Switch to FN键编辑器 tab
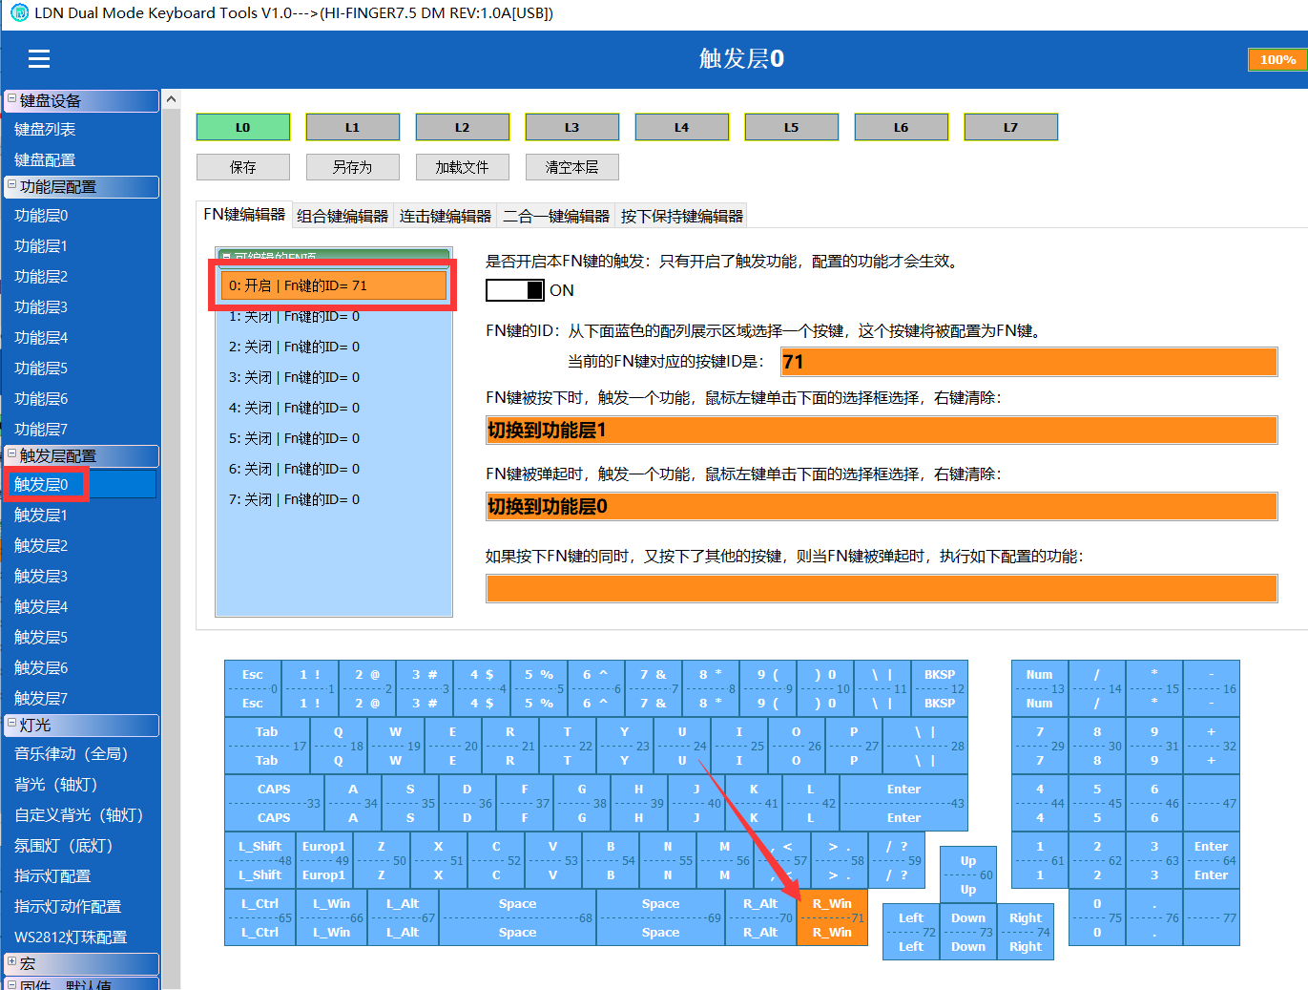The width and height of the screenshot is (1308, 990). (x=244, y=215)
